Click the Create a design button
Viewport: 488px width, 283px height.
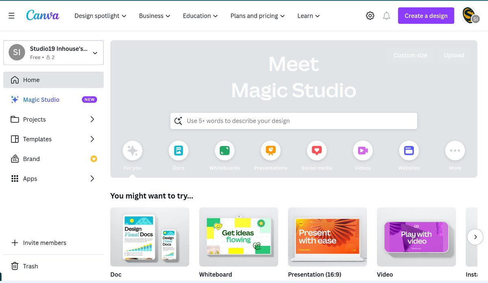coord(426,16)
